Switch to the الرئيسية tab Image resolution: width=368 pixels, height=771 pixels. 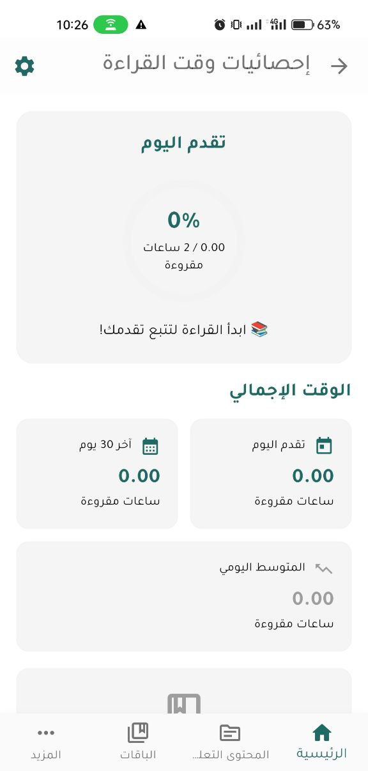(x=321, y=741)
